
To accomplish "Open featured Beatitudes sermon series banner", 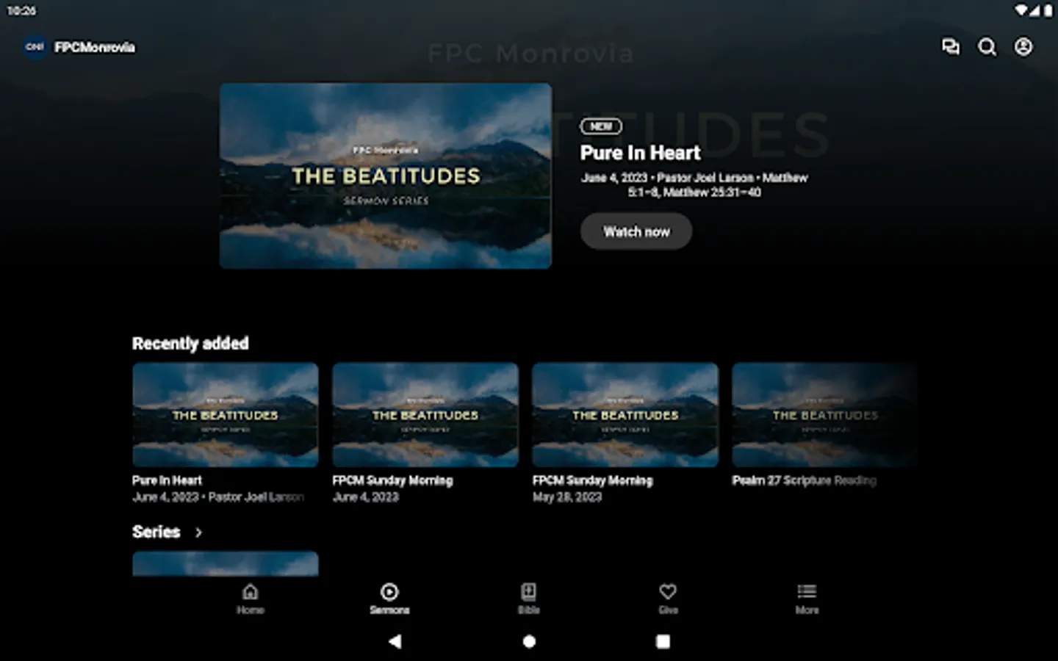I will (386, 176).
